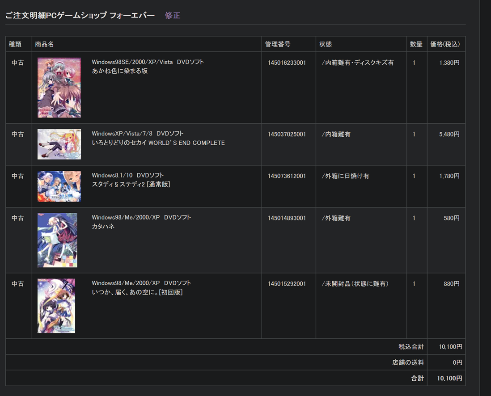Click the 修正 link beside order title
This screenshot has height=396, width=491.
coord(172,16)
